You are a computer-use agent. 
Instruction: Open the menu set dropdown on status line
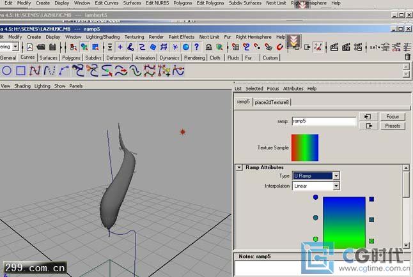(x=15, y=47)
